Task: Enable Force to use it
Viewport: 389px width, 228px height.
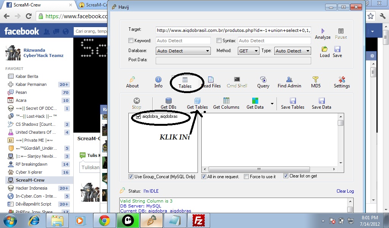Action: pos(246,177)
